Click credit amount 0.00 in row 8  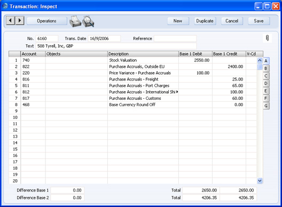239,105
